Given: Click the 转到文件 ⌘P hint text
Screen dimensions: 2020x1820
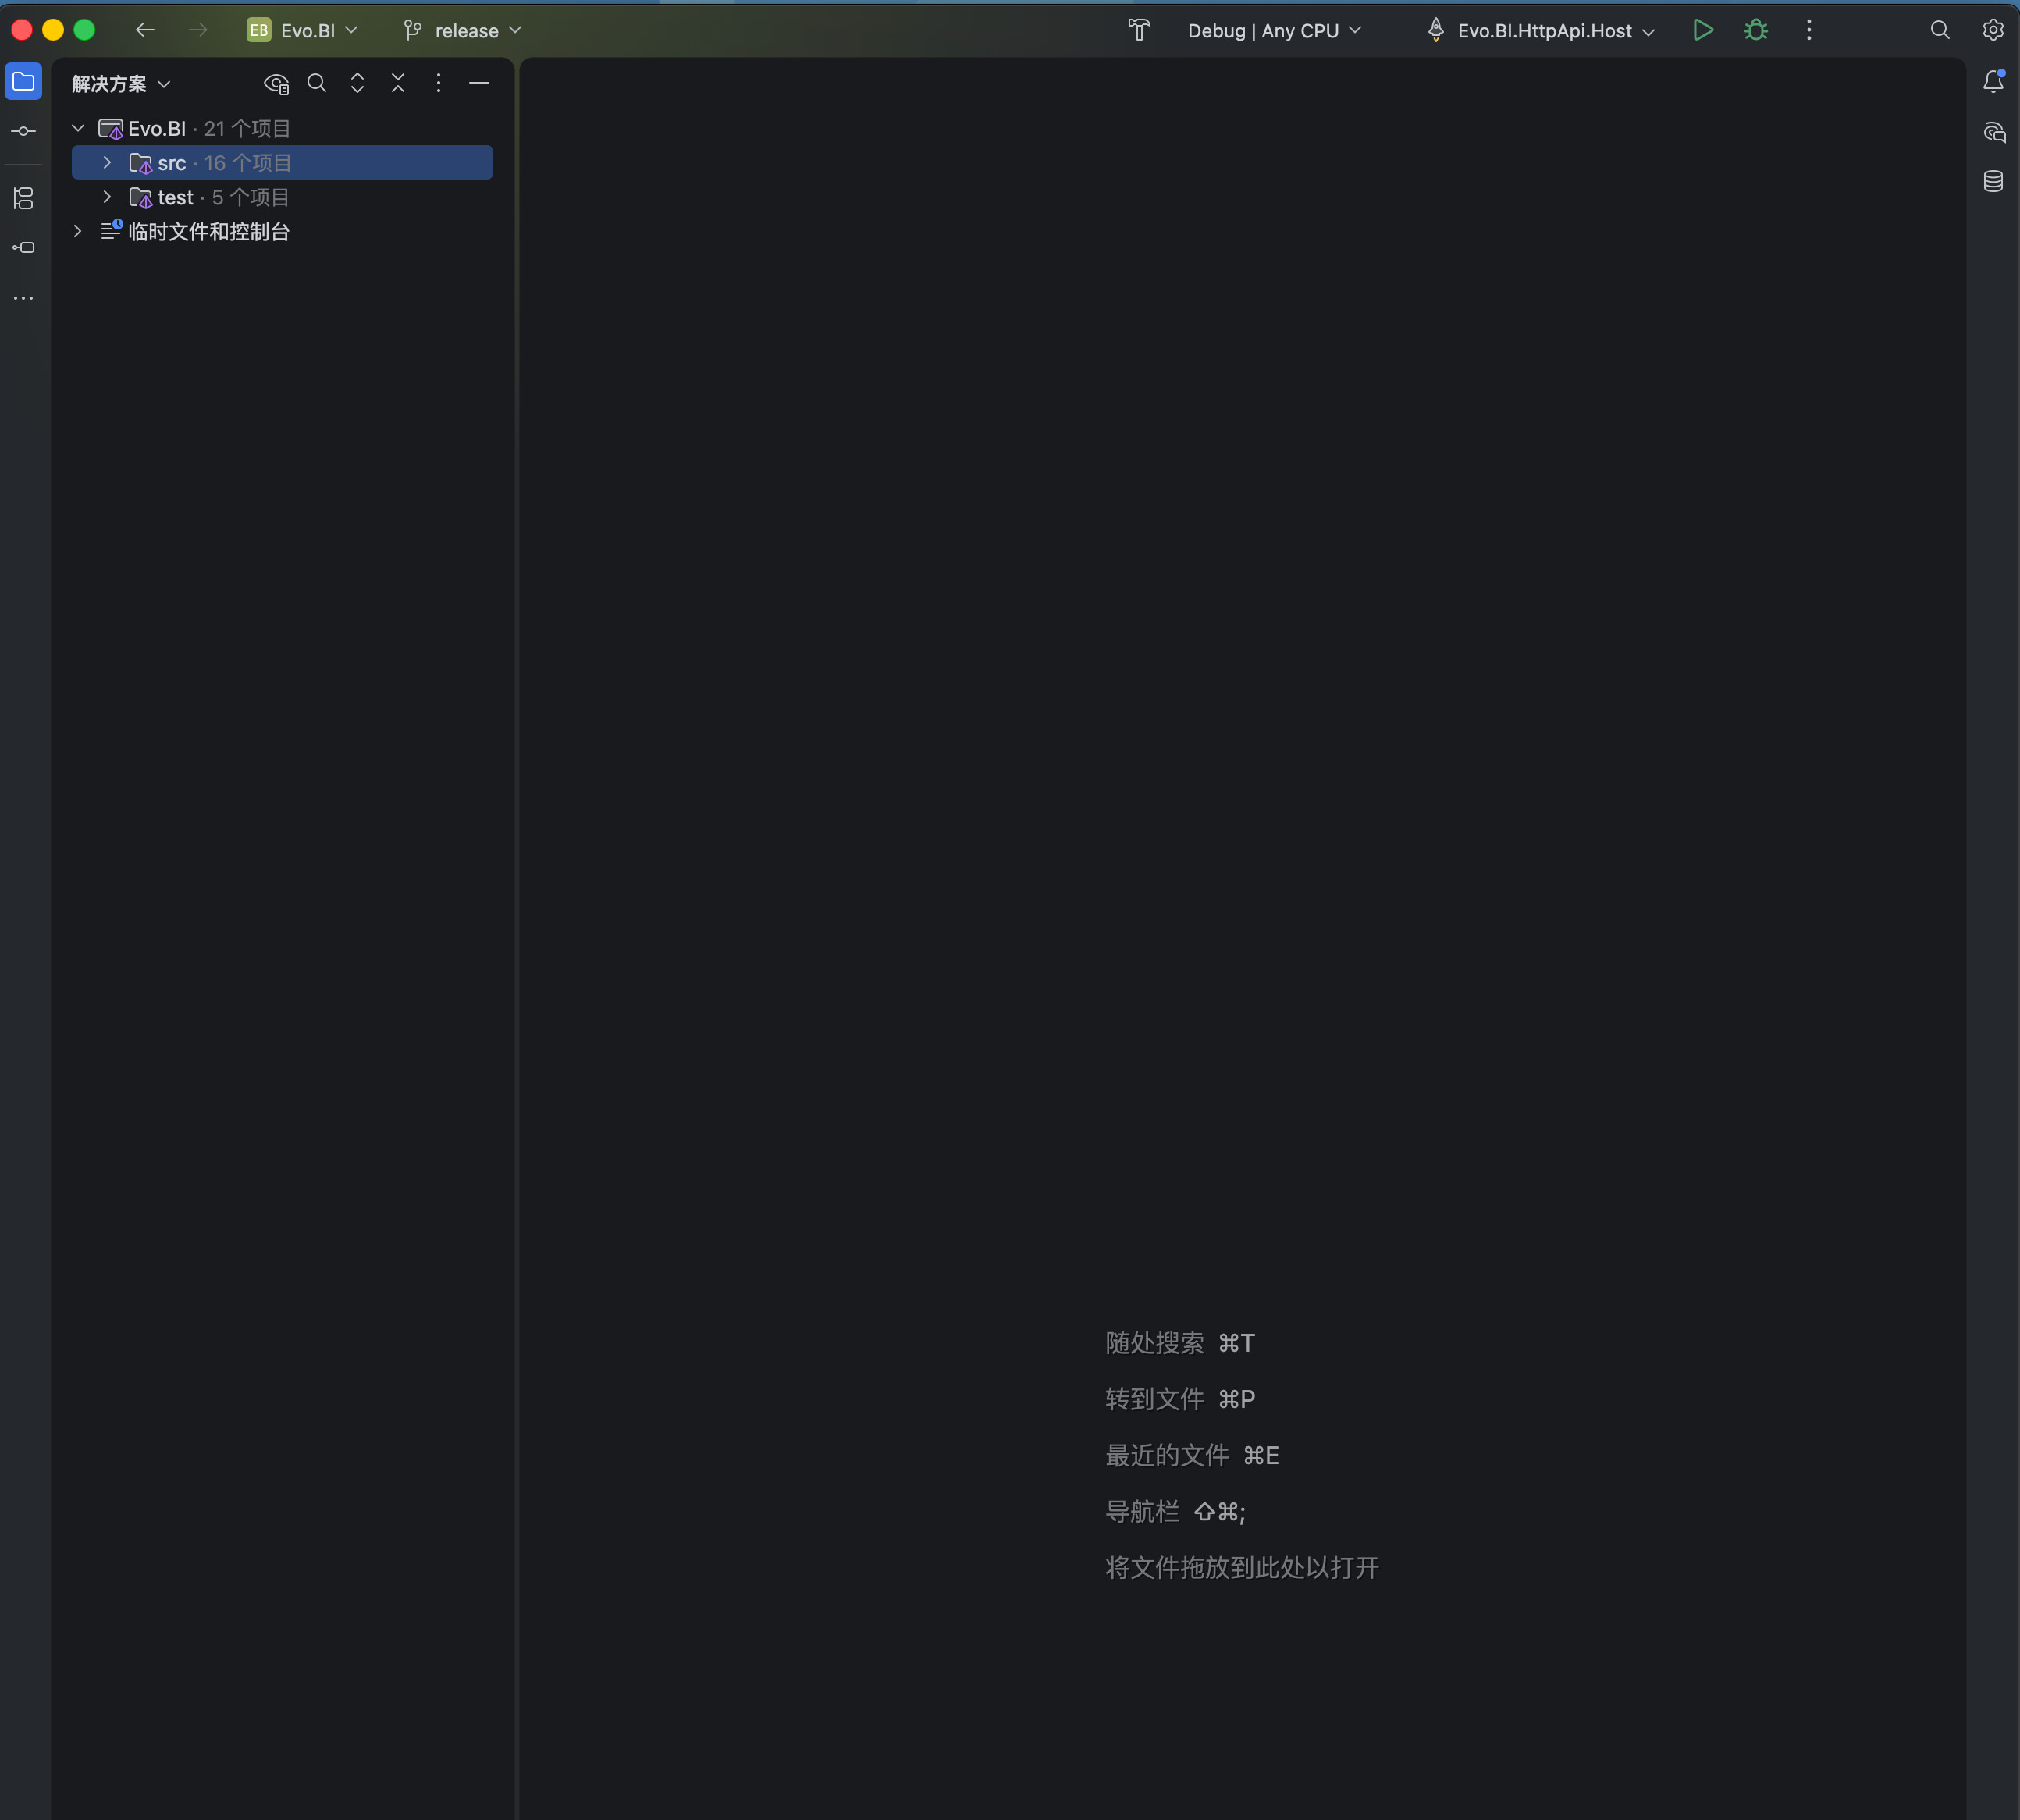Looking at the screenshot, I should (1180, 1399).
